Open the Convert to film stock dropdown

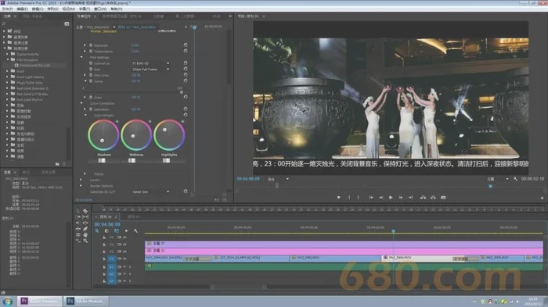tap(150, 63)
